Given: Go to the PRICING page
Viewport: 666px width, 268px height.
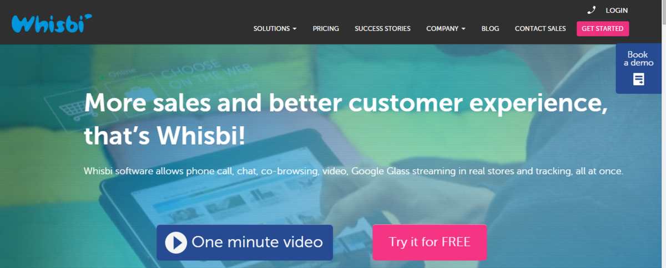Looking at the screenshot, I should (x=326, y=28).
